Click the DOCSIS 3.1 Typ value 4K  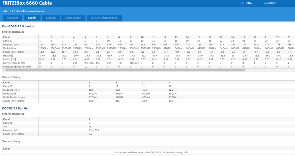point(90,127)
